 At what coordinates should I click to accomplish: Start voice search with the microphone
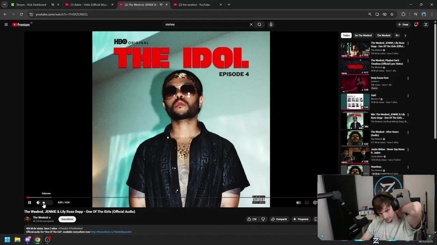pyautogui.click(x=271, y=24)
